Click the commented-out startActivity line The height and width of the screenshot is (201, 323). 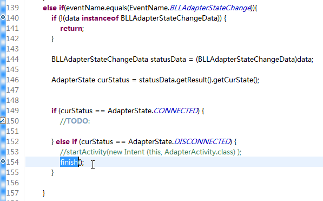point(150,152)
